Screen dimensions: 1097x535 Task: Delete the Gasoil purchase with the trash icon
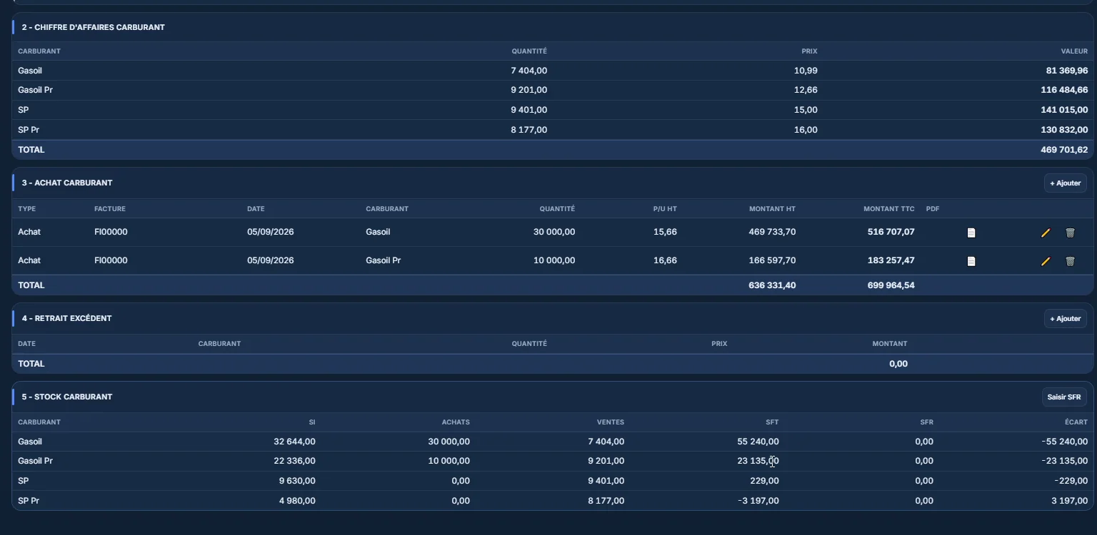pyautogui.click(x=1070, y=233)
